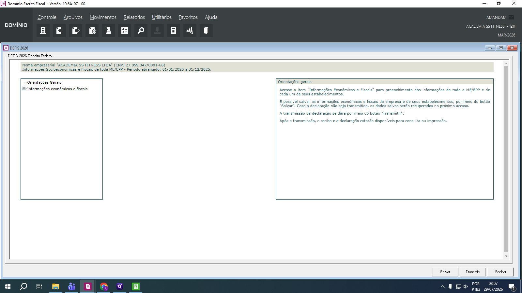Click the paragraph starting Após a transmissão
522x293 pixels.
point(363,121)
